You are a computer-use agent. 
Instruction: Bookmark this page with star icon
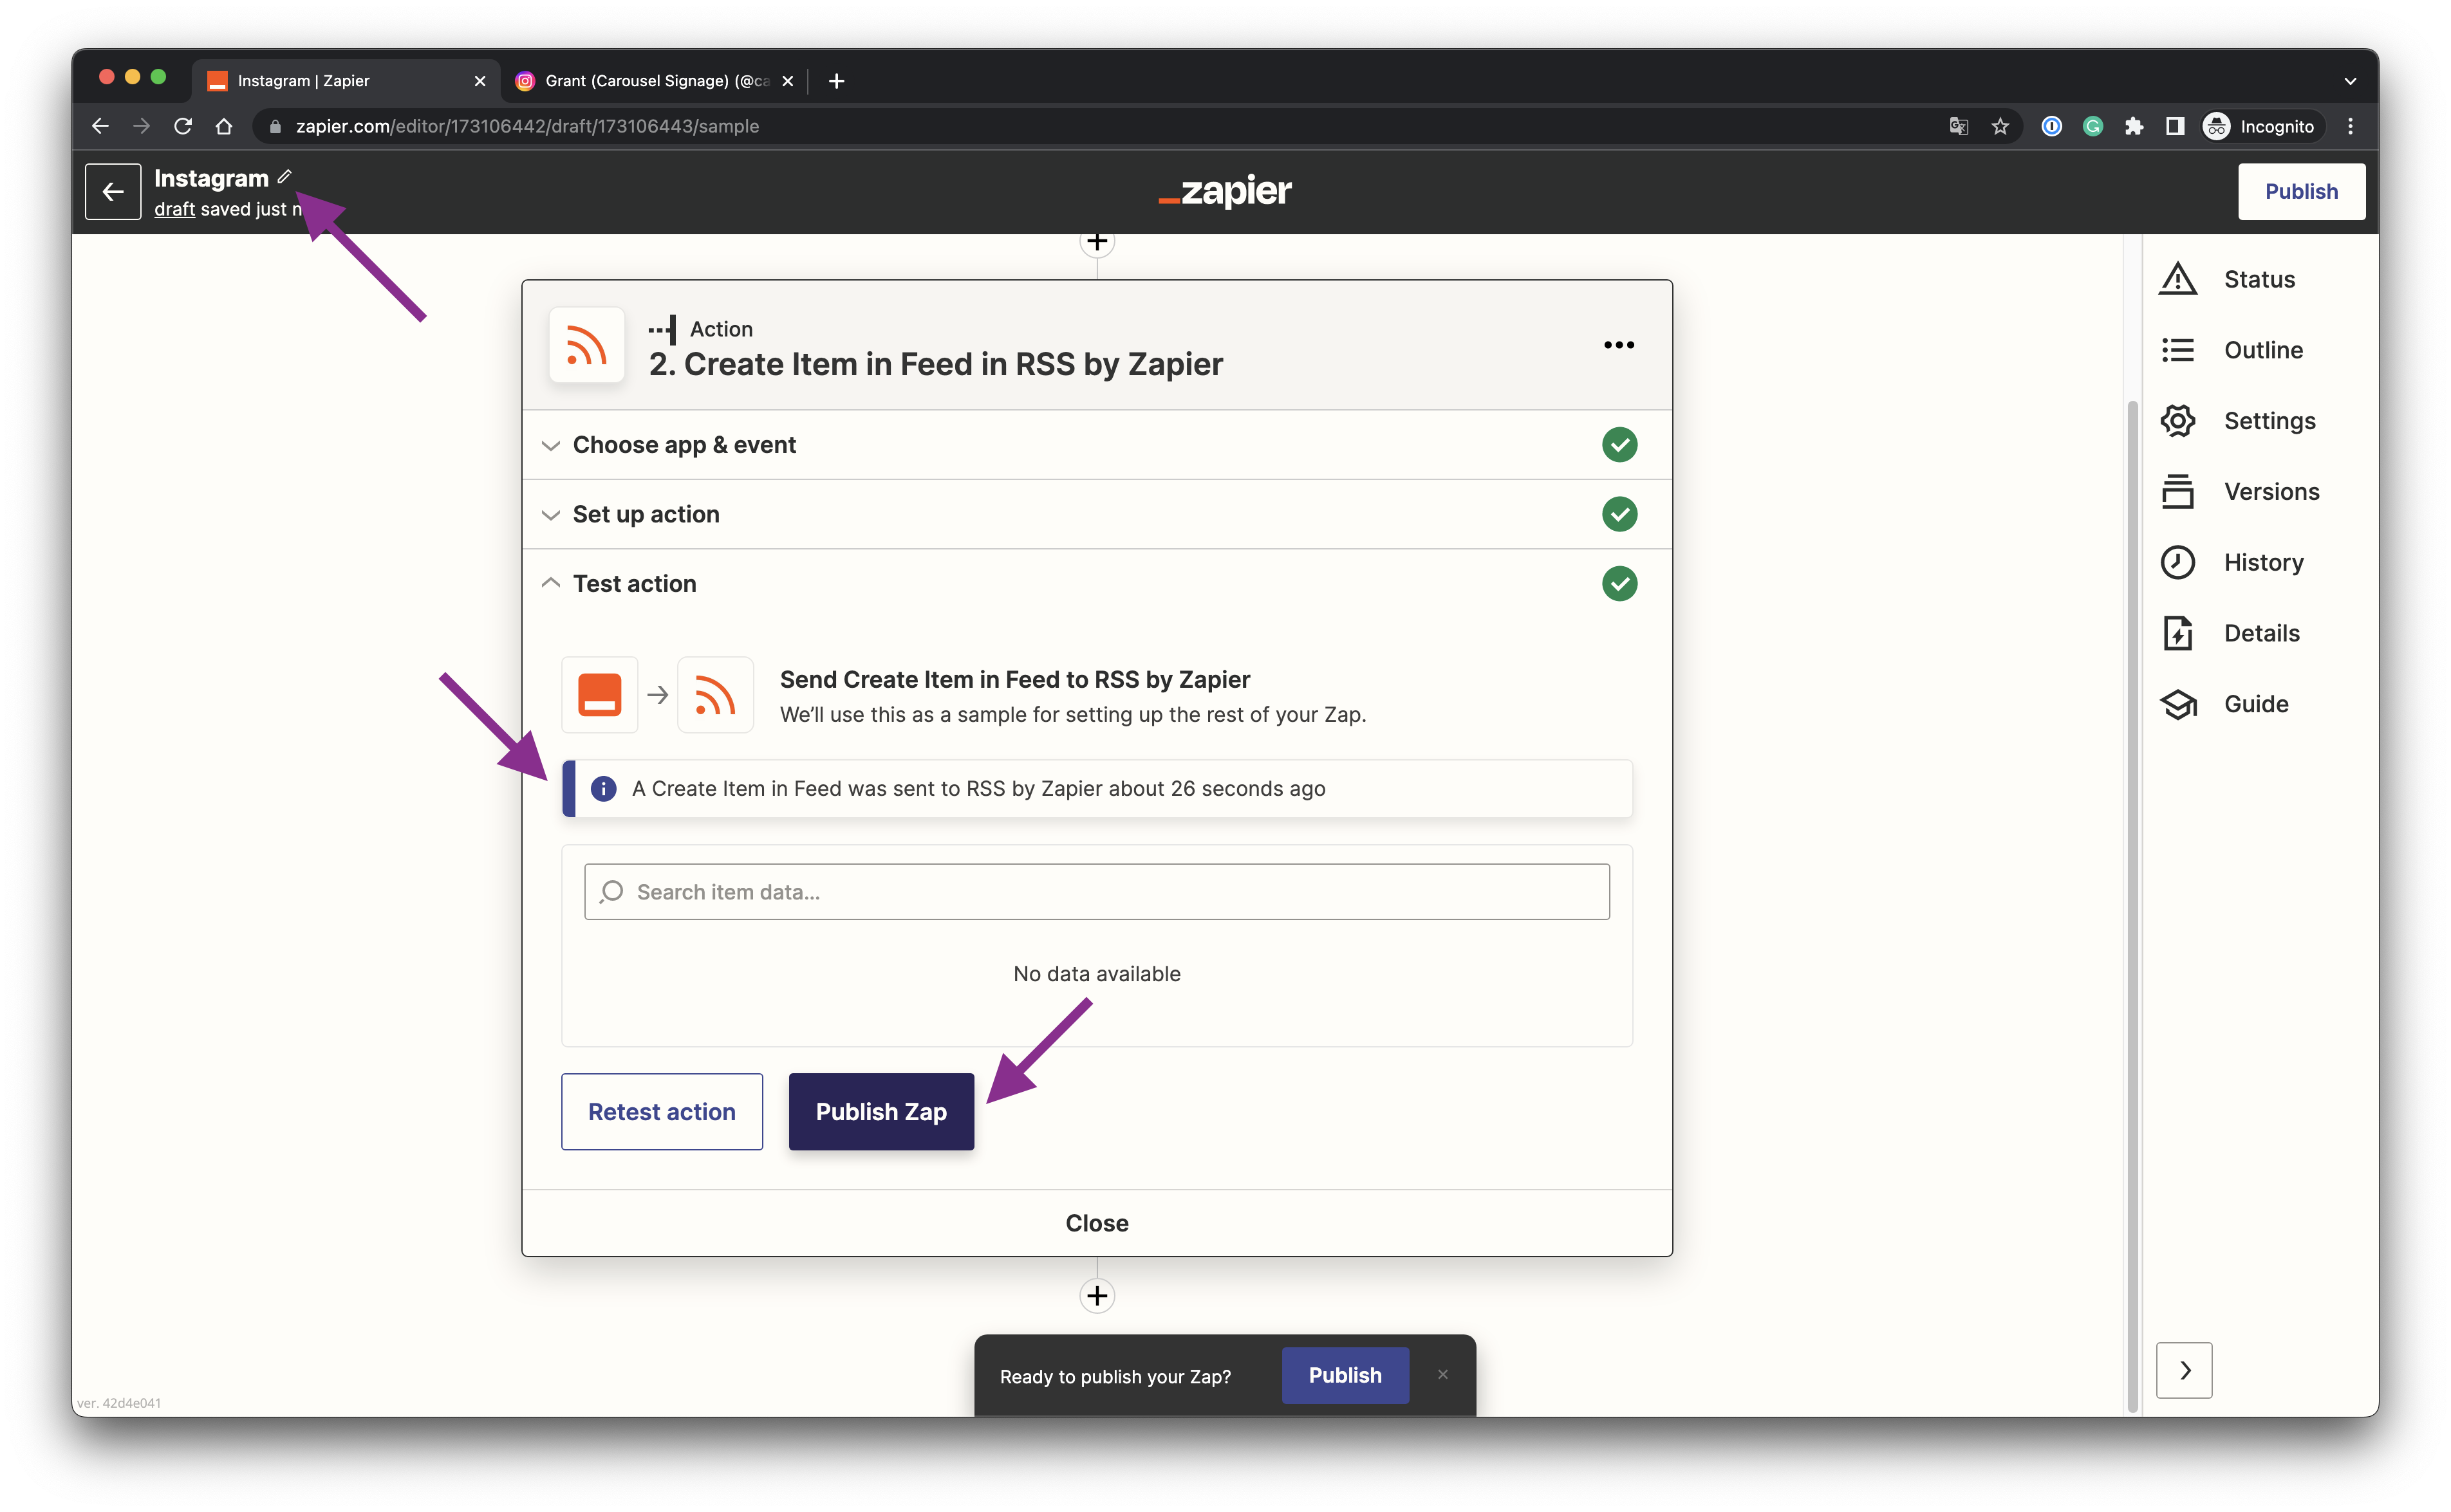[1999, 126]
